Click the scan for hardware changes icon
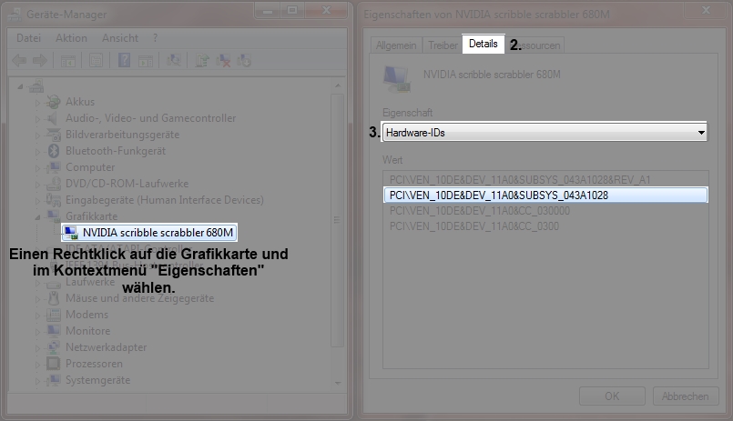The width and height of the screenshot is (733, 421). coord(175,61)
